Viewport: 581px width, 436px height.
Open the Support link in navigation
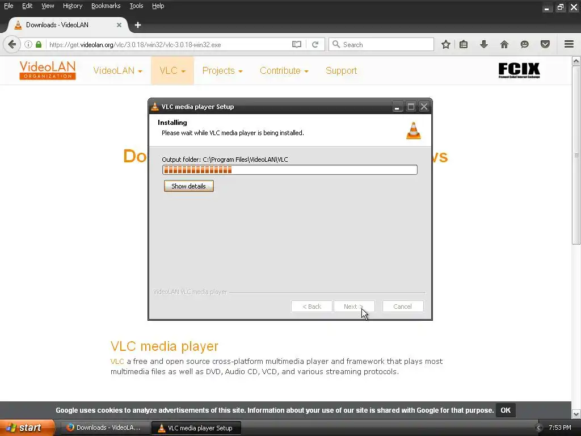pos(341,70)
